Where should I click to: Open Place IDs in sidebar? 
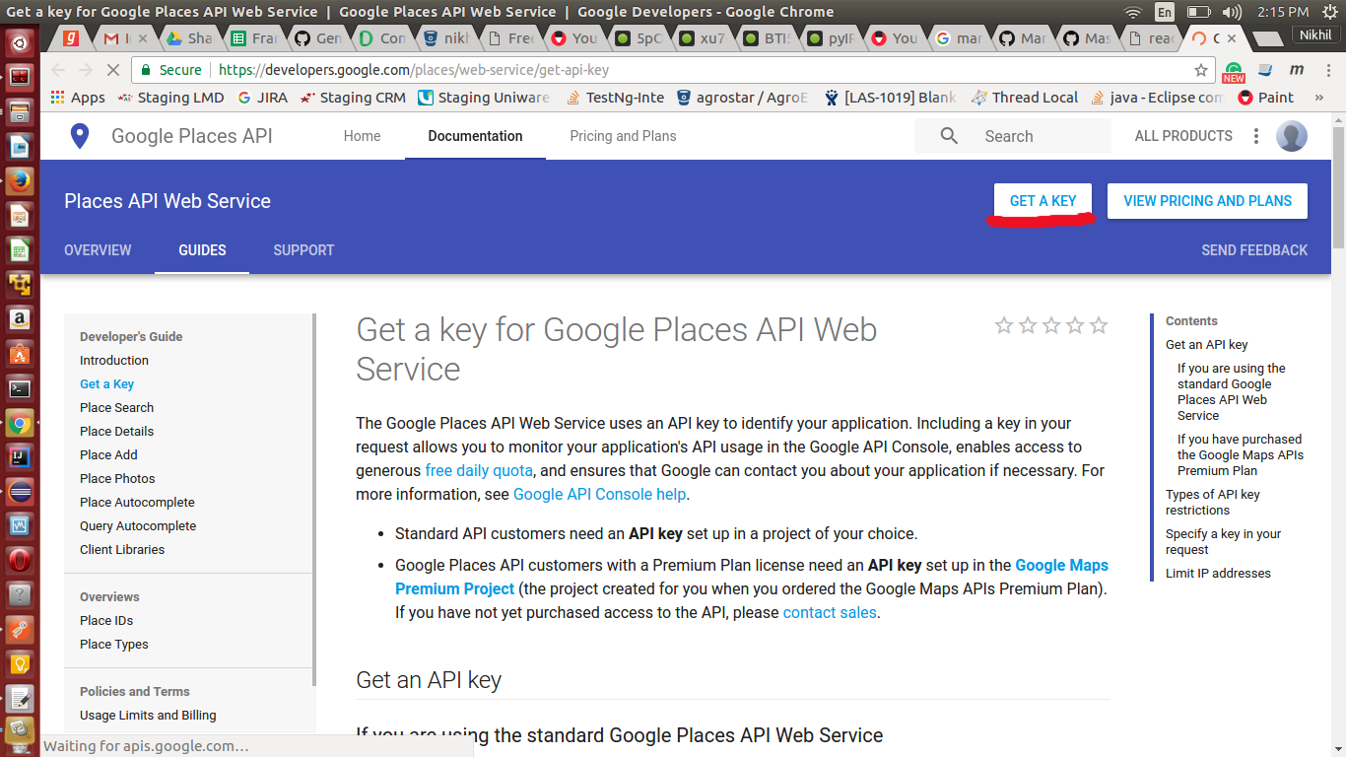coord(106,621)
